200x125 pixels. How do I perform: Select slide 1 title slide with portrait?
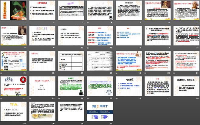pos(14,10)
